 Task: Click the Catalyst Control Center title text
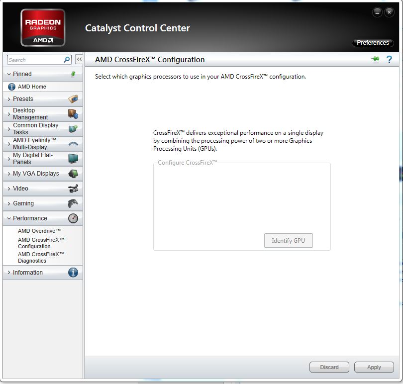(x=137, y=28)
